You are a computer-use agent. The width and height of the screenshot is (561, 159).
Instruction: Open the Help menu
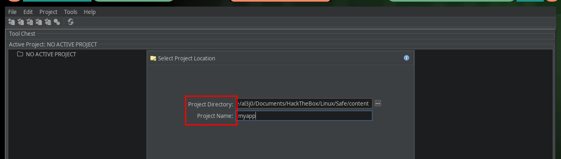pos(90,12)
